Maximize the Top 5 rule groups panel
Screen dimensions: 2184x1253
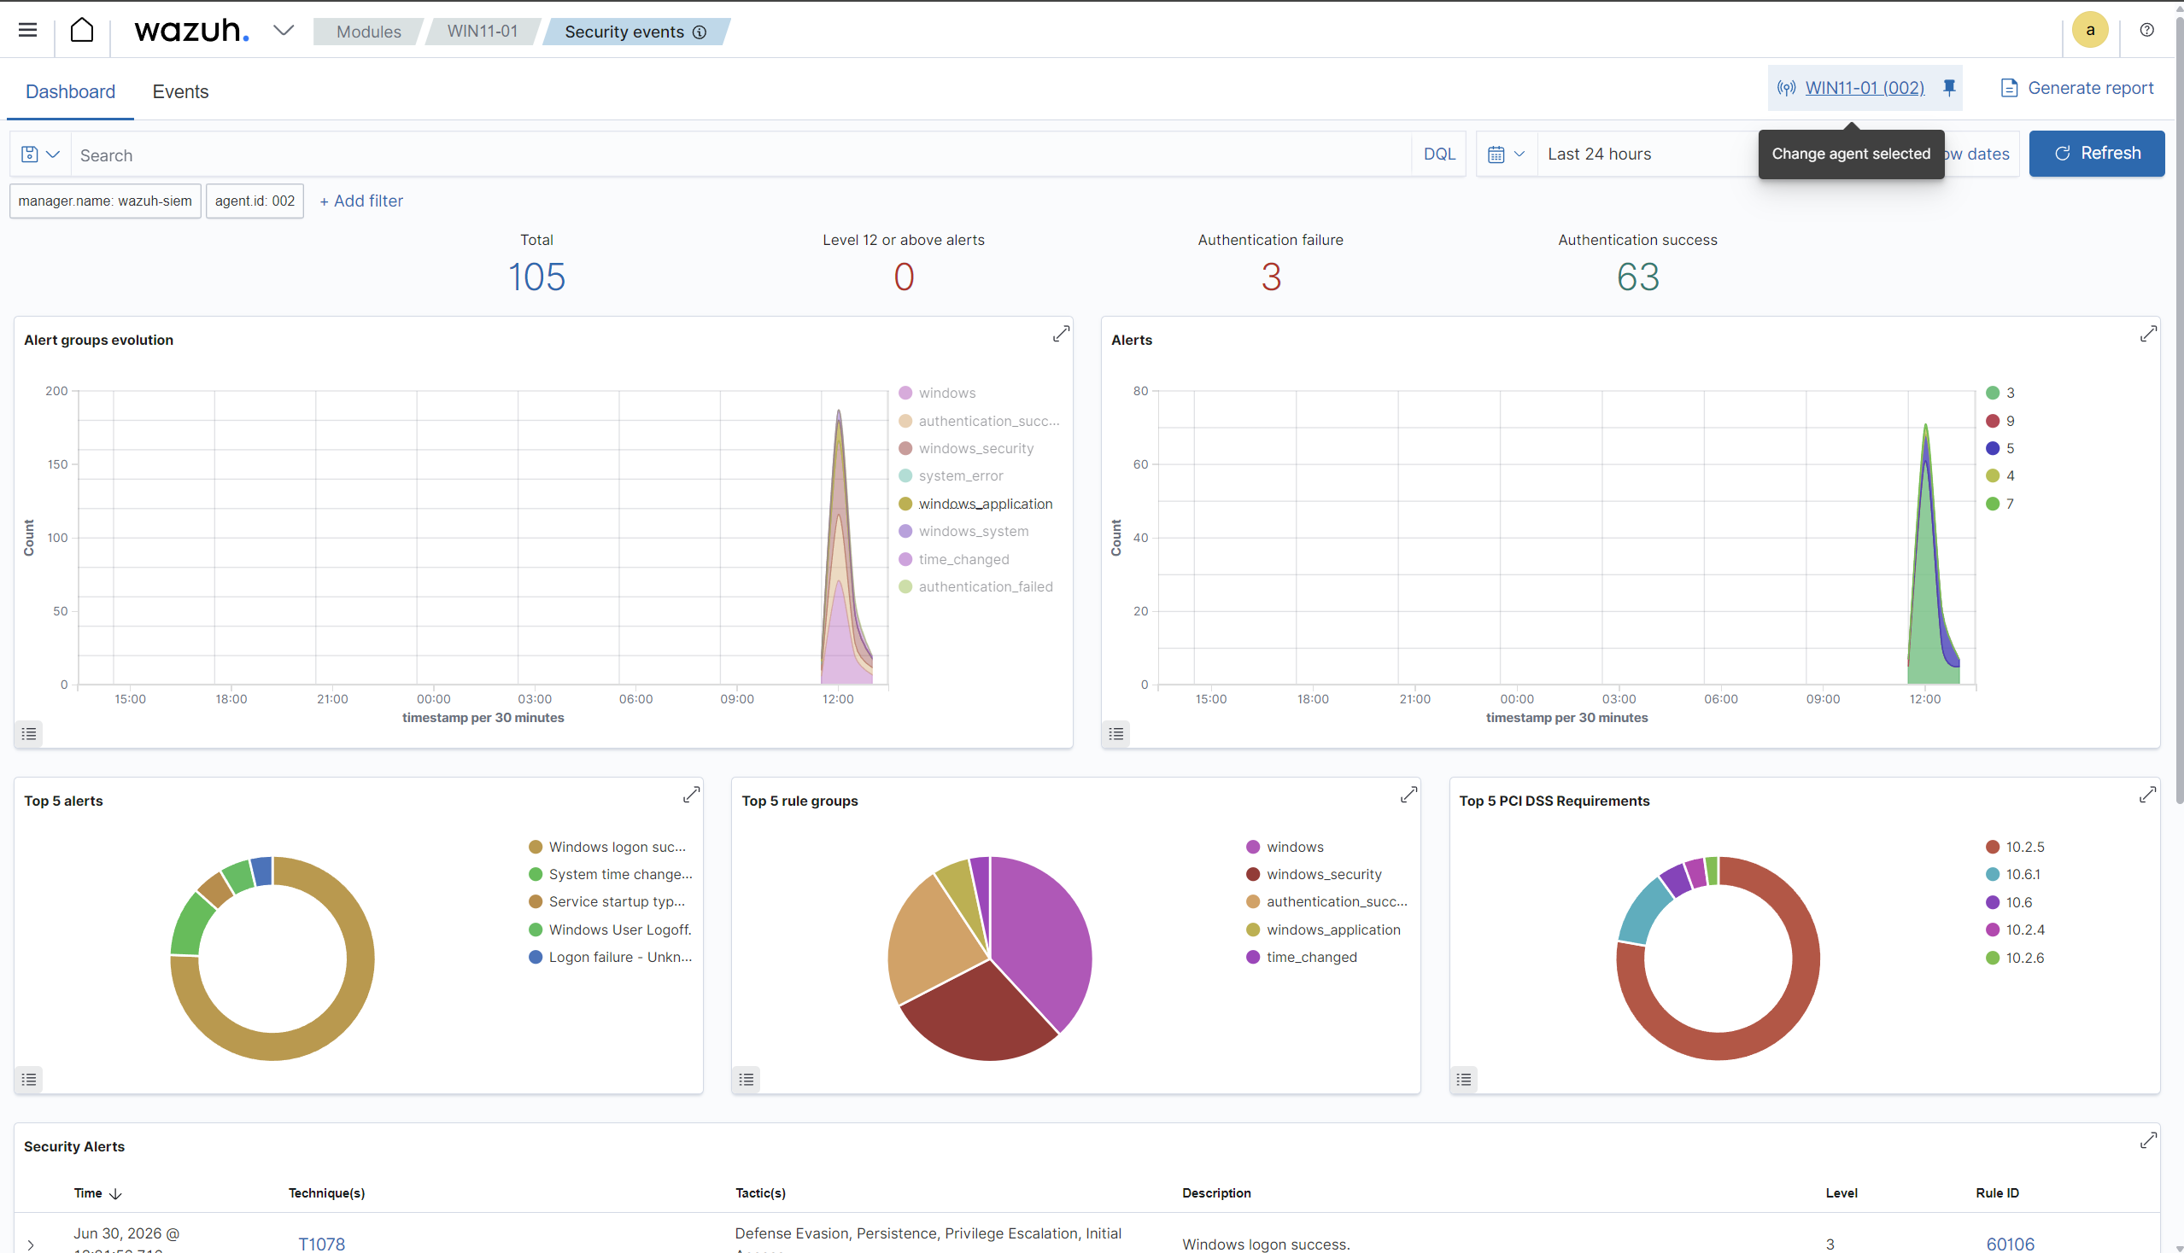[1408, 795]
